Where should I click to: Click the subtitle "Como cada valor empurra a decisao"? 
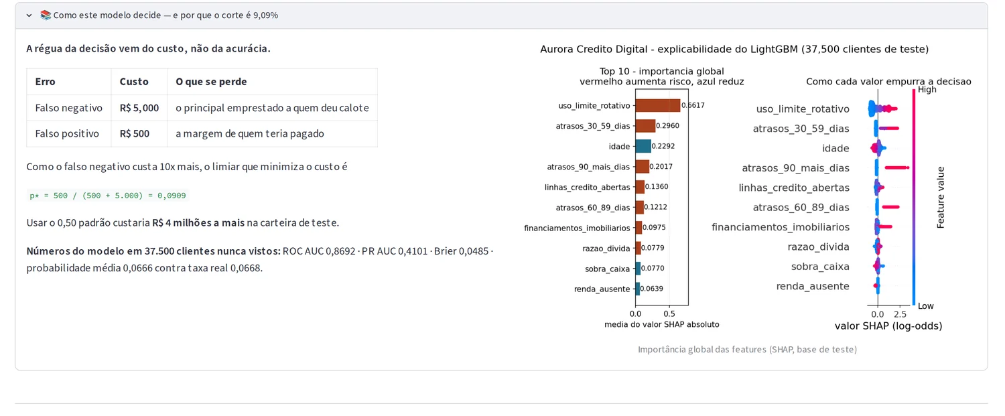(888, 82)
